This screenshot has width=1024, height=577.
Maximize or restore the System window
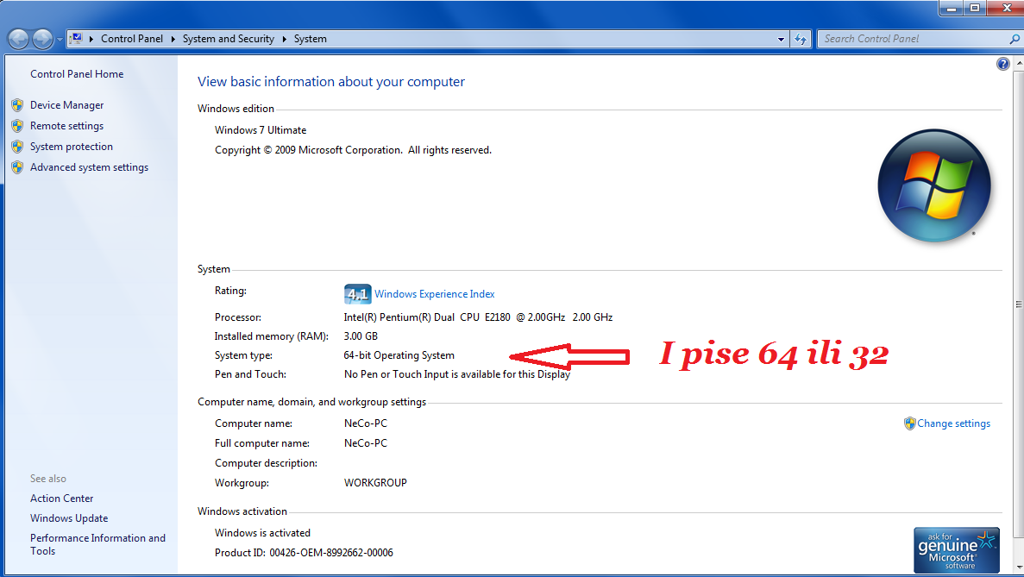[x=974, y=8]
